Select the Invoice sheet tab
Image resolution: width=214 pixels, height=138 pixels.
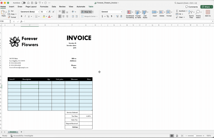(13, 132)
